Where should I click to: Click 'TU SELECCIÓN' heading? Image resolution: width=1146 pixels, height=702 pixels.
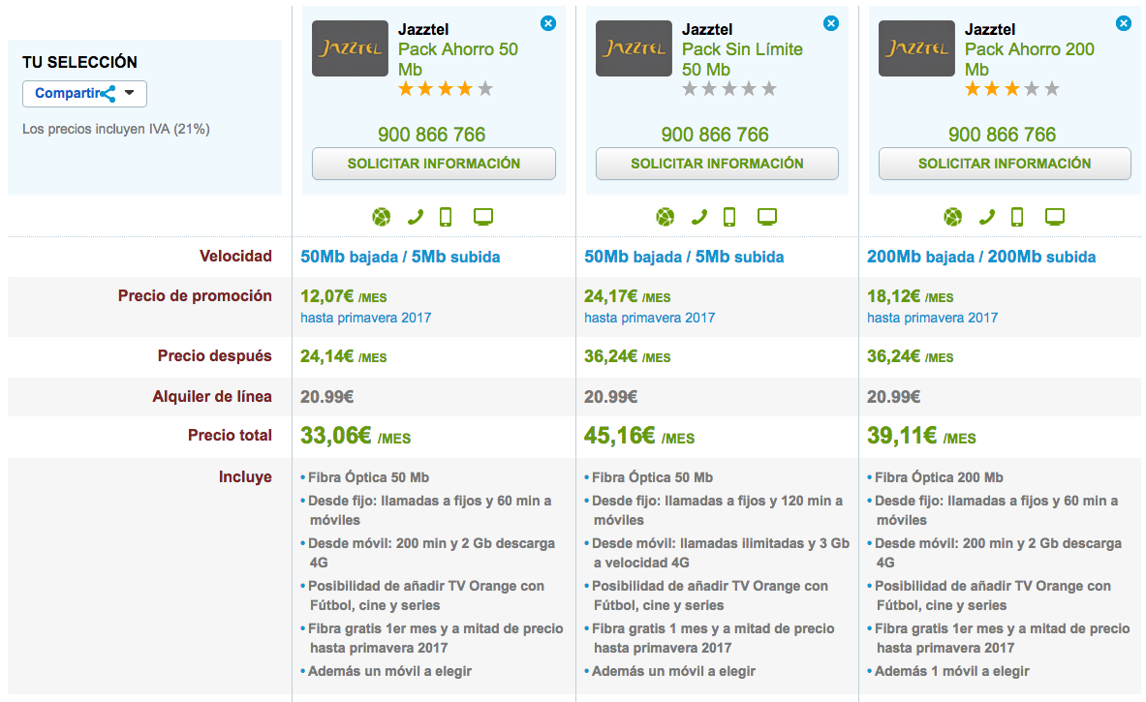pyautogui.click(x=79, y=62)
